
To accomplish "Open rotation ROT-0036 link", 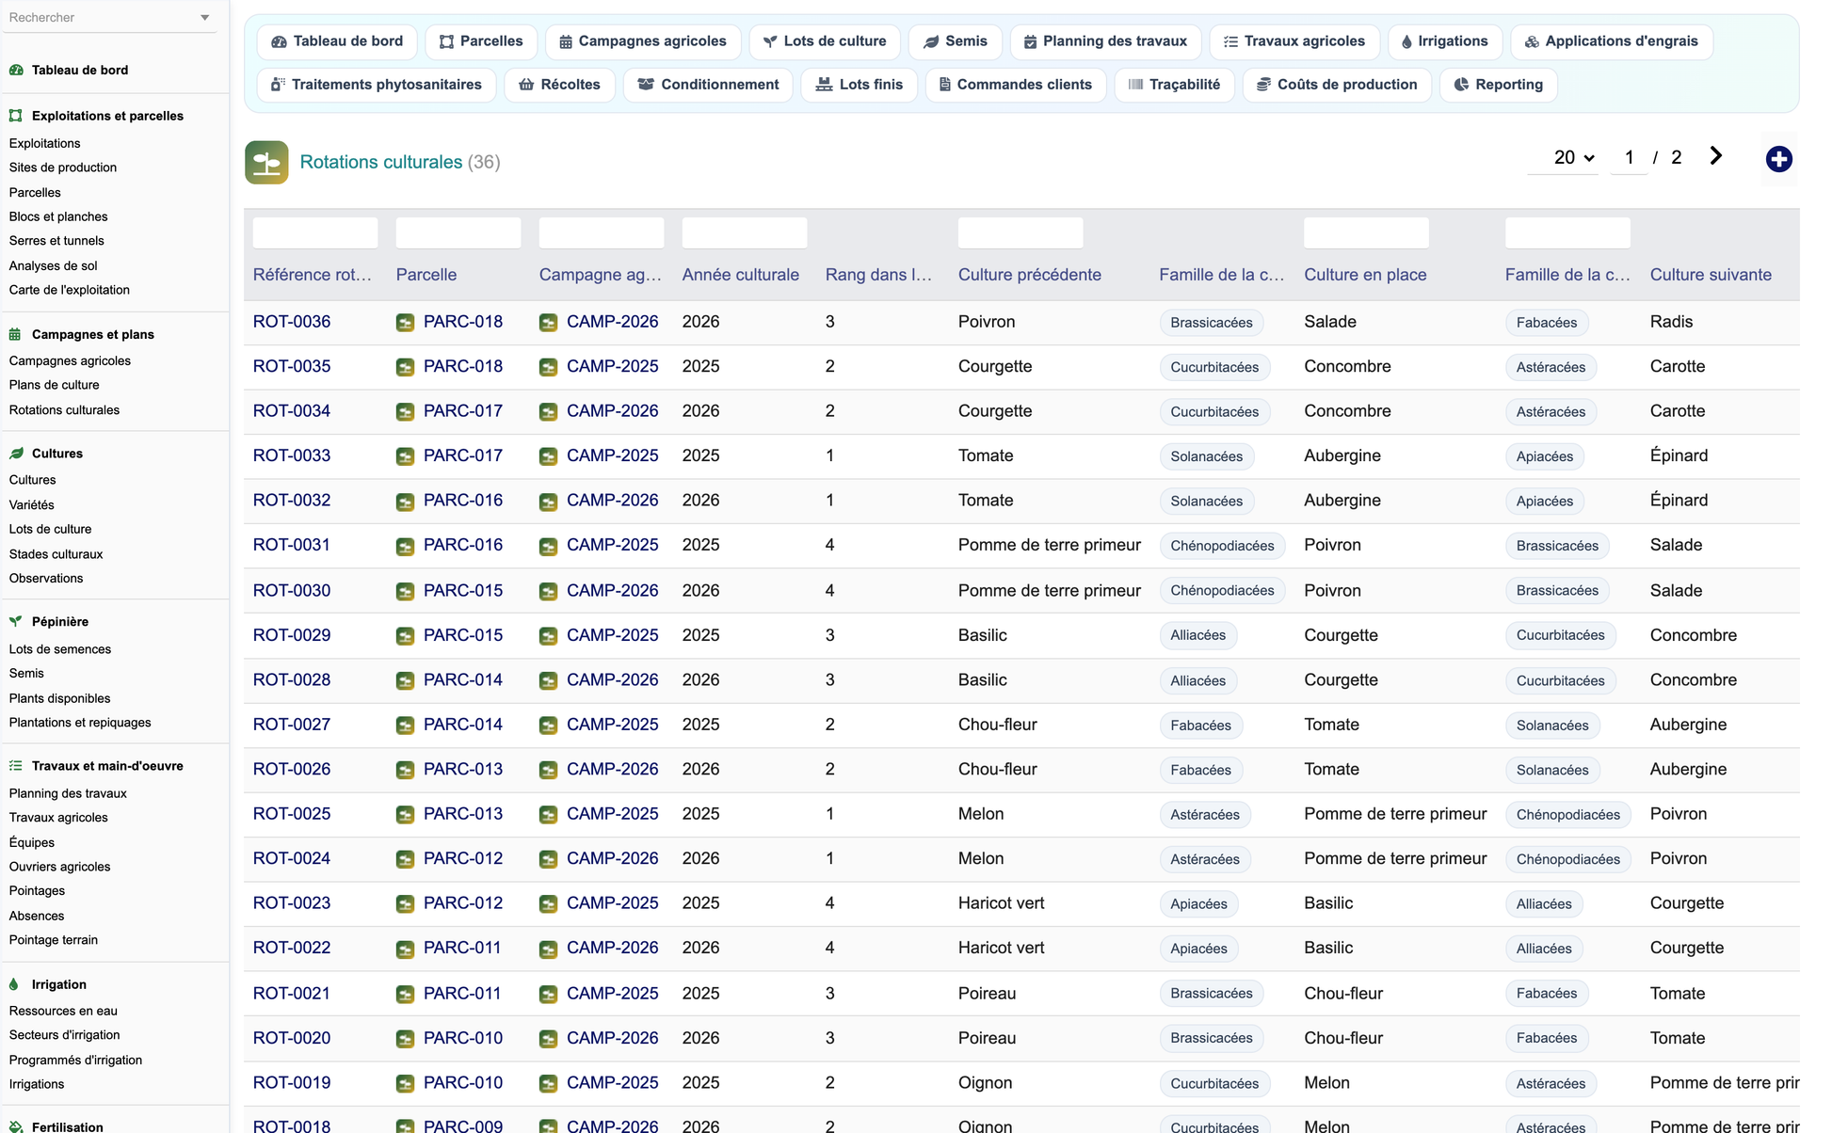I will click(292, 322).
